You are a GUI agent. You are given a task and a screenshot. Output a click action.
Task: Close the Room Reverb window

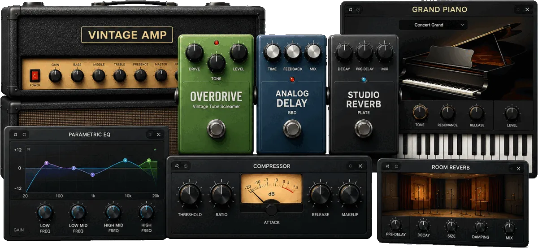519,168
